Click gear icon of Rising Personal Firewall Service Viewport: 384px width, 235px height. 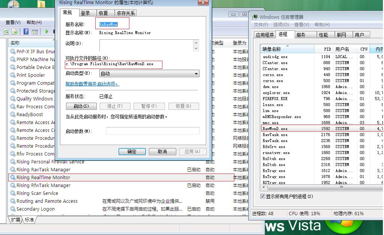pos(13,162)
